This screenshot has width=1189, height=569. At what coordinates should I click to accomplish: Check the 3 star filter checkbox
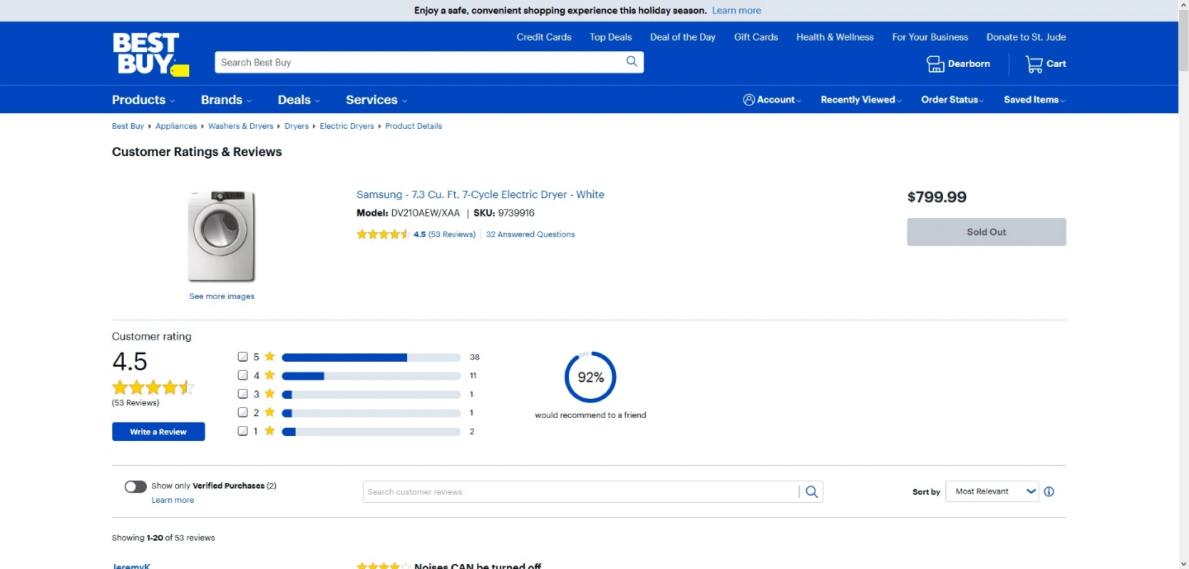243,394
